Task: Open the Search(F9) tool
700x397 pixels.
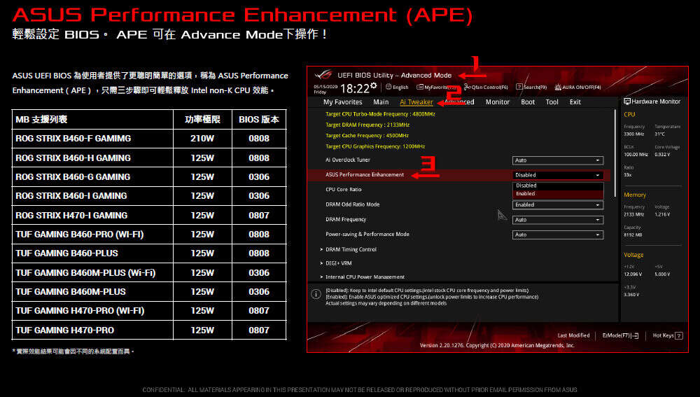Action: (x=531, y=88)
